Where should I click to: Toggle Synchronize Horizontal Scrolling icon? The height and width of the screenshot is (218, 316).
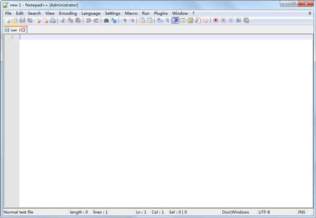[150, 21]
